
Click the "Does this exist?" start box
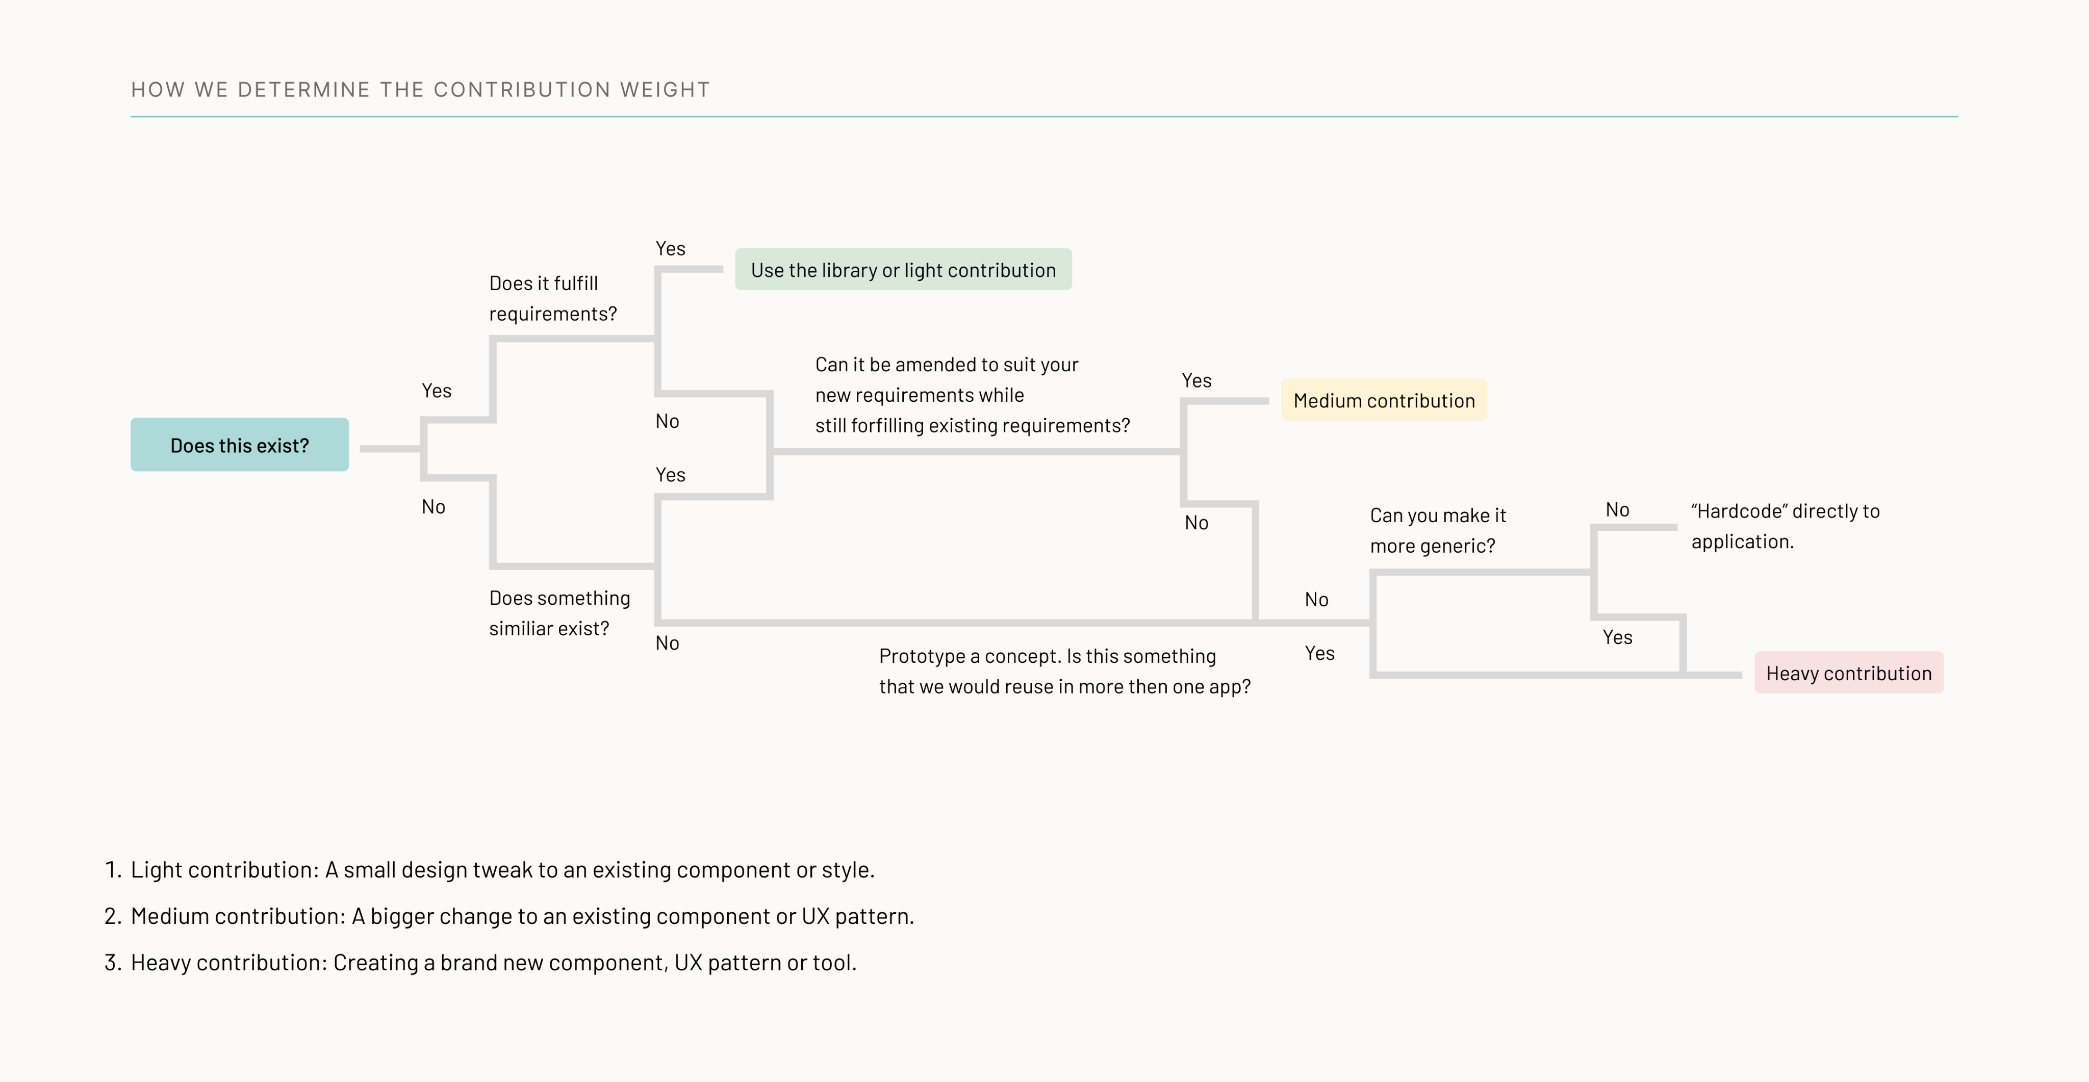(239, 445)
